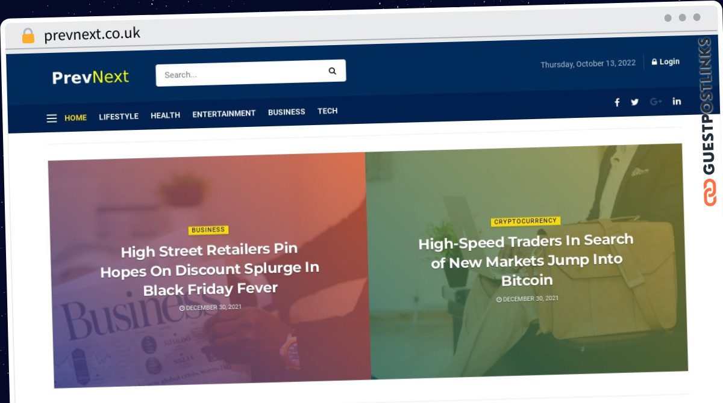Click the GuestPostLinks chain logo
The width and height of the screenshot is (723, 403).
click(709, 192)
